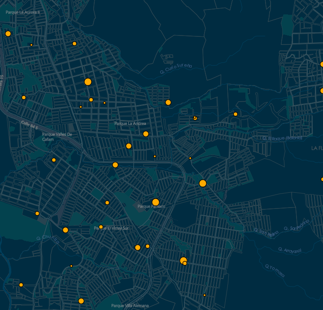Select the Q. Curí o Sureña stream label
The image size is (323, 310).
coord(176,69)
